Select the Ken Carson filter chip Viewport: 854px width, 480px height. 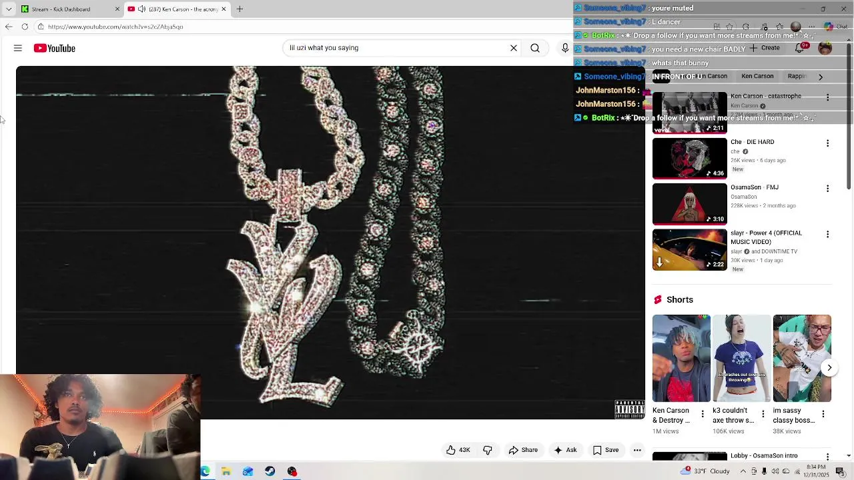[x=757, y=76]
